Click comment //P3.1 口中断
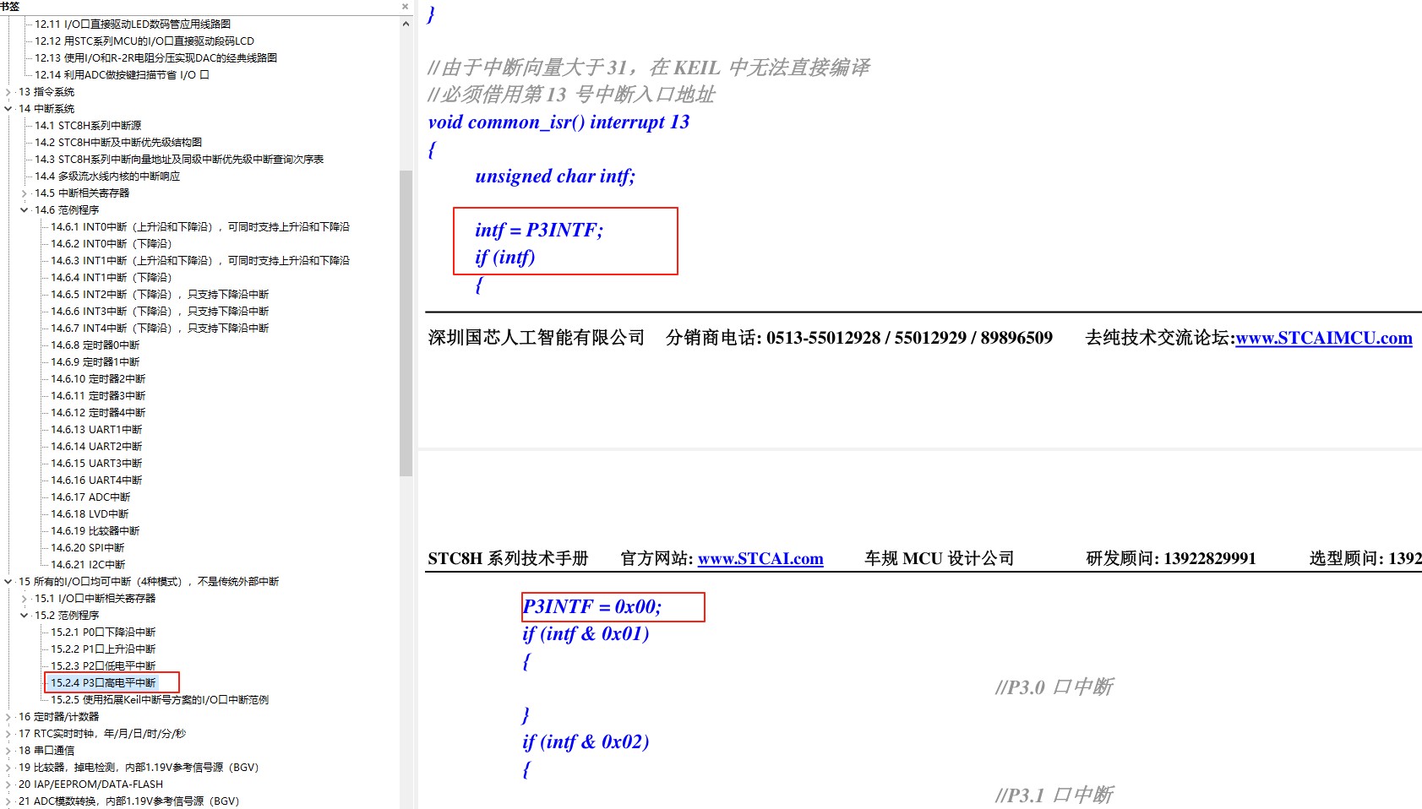Image resolution: width=1422 pixels, height=809 pixels. click(x=1054, y=795)
